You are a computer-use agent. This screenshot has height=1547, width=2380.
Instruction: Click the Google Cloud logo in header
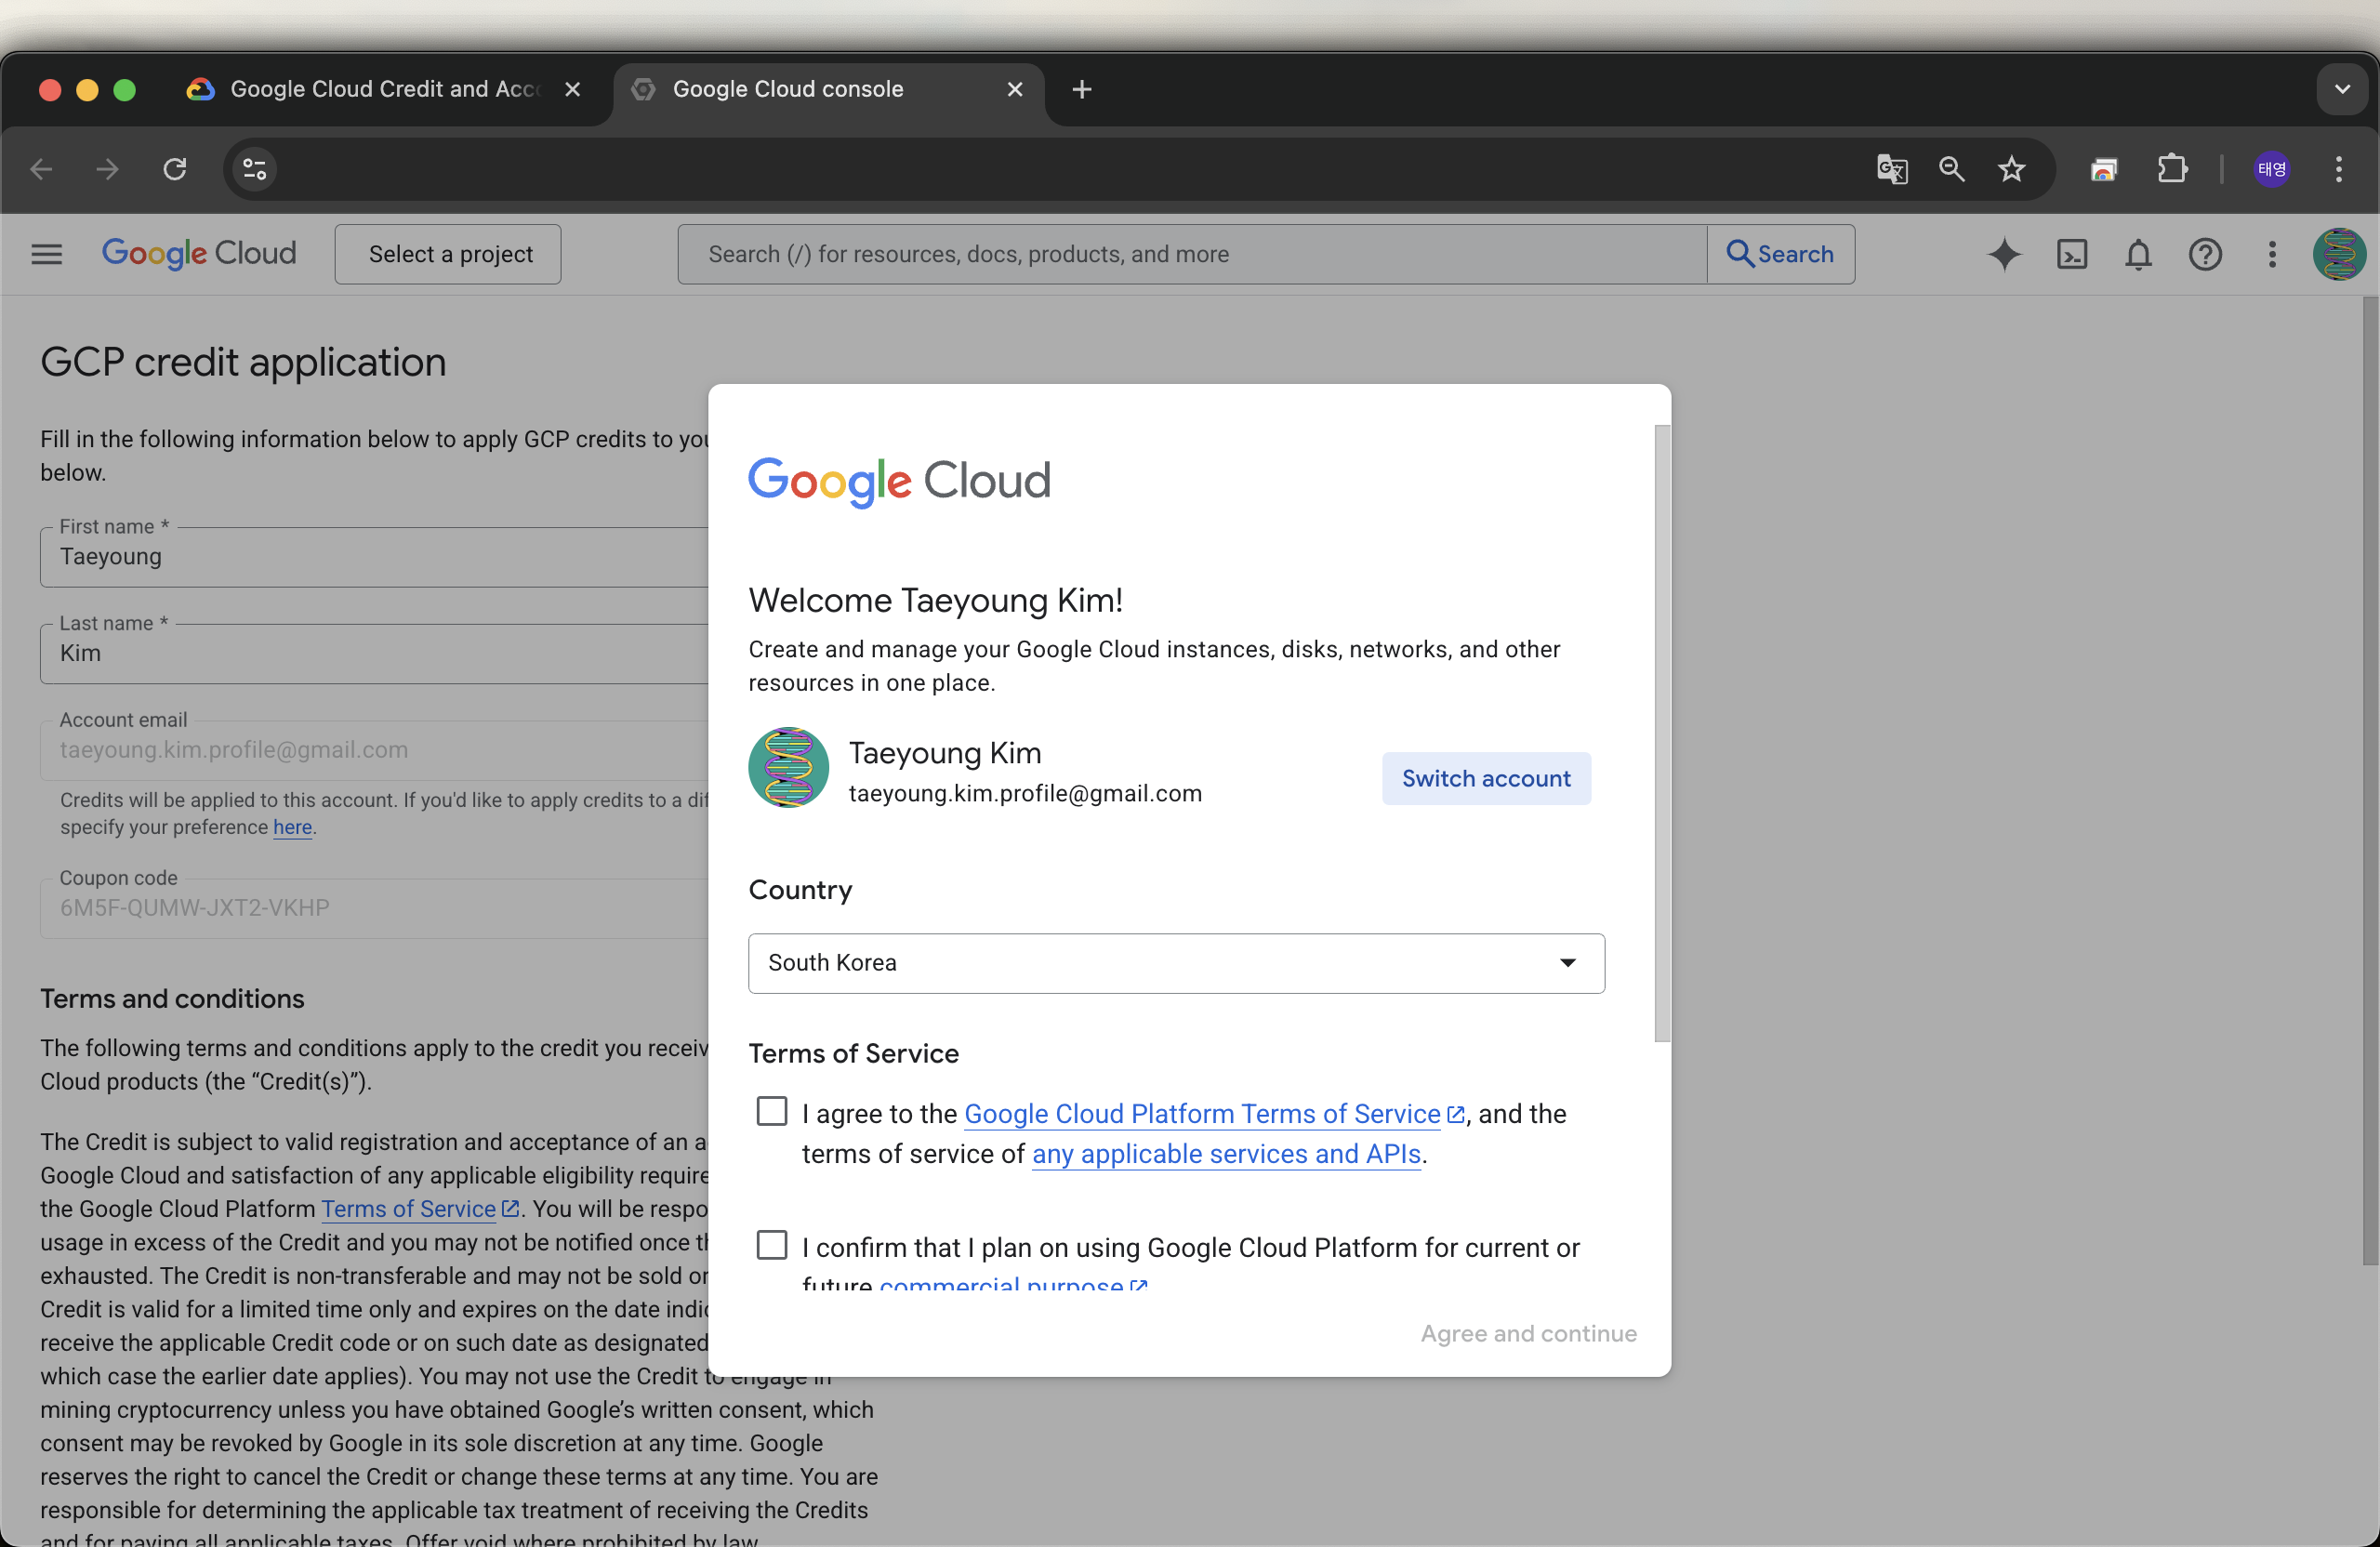tap(199, 254)
